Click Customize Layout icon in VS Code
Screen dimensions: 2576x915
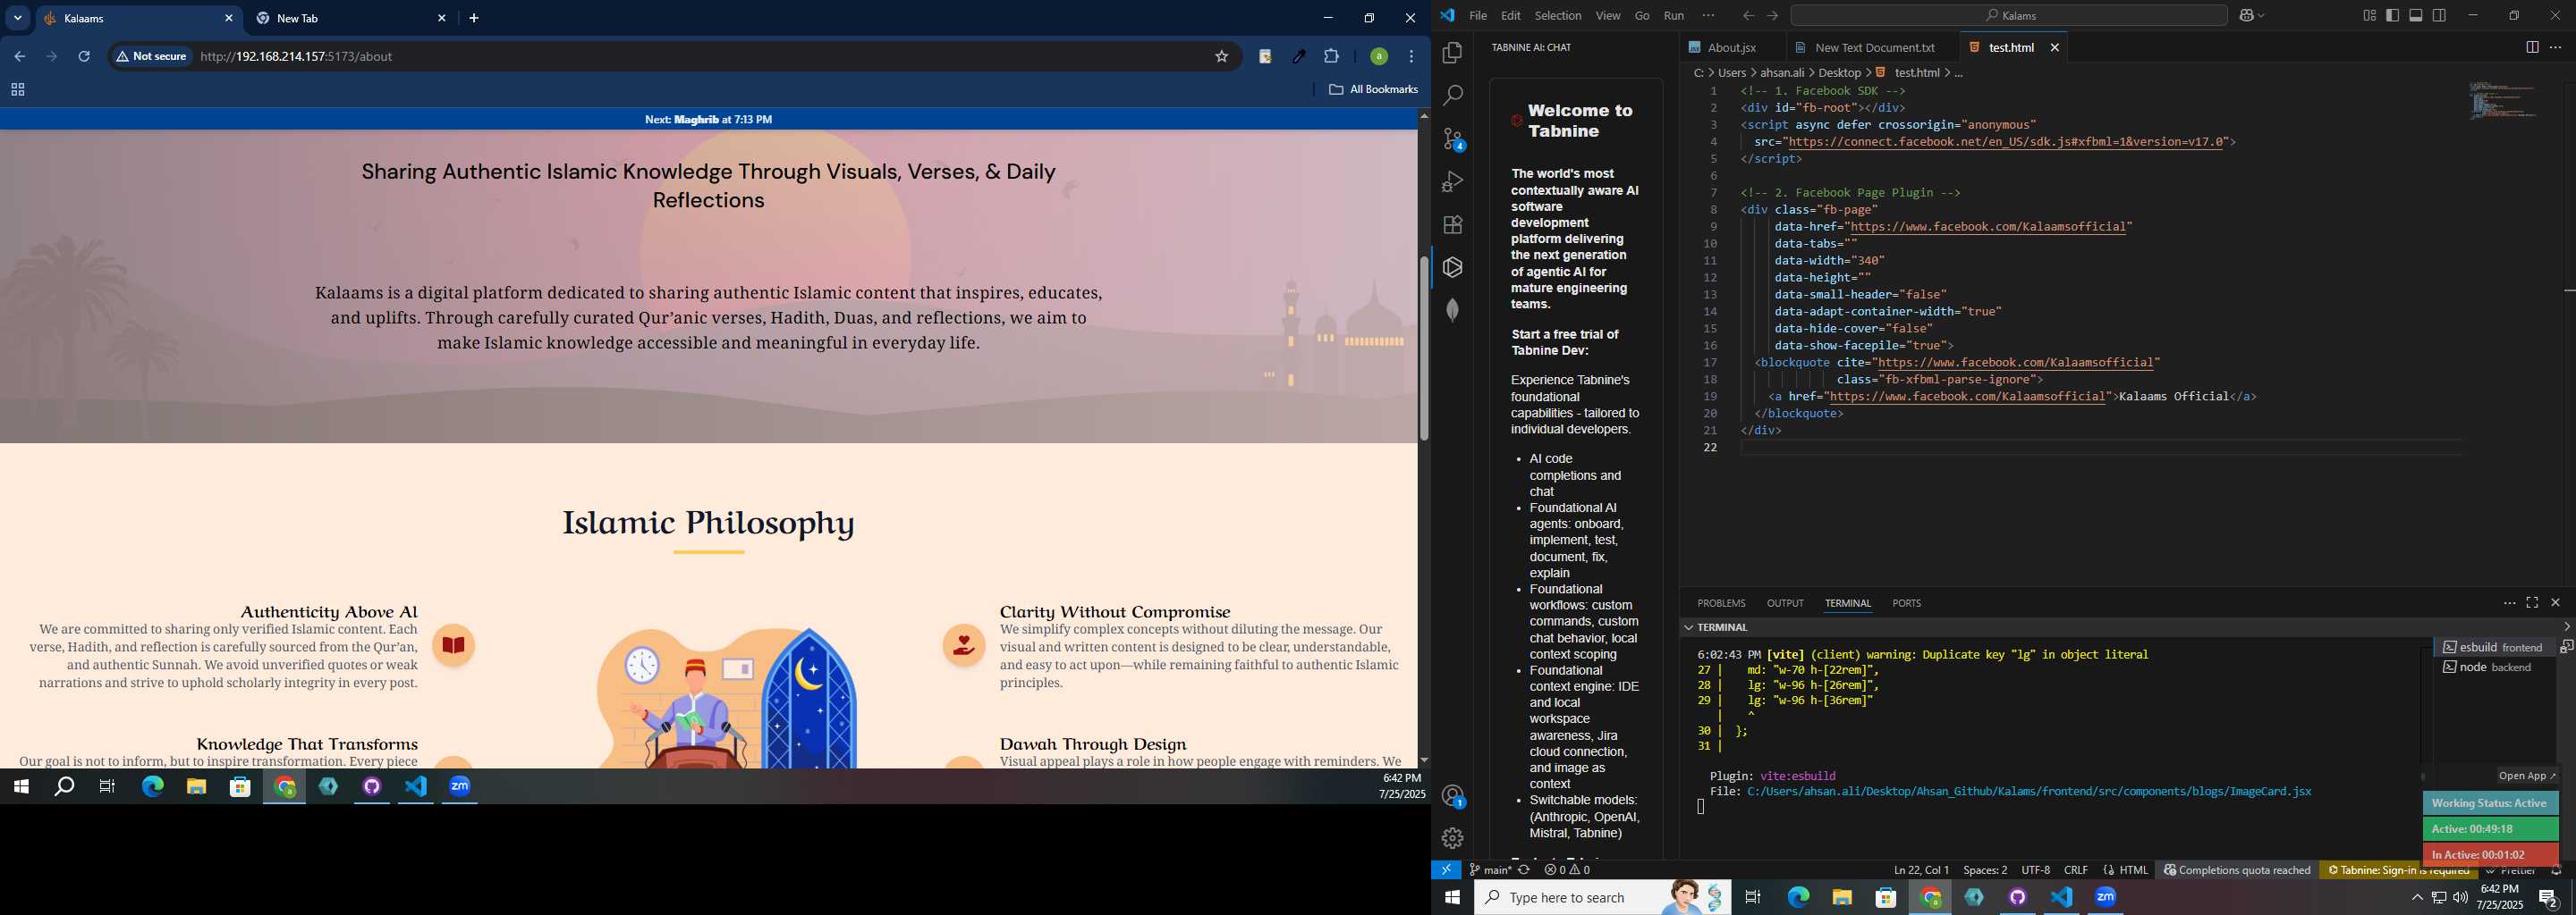(2369, 15)
